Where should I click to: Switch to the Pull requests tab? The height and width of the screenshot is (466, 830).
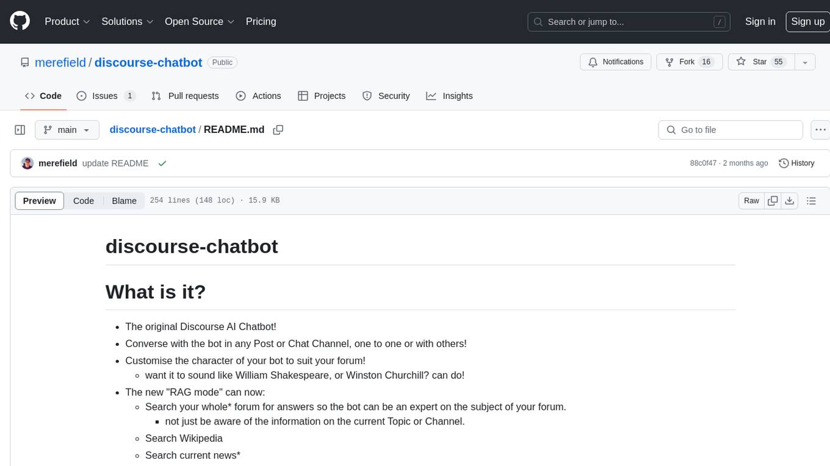click(x=185, y=96)
